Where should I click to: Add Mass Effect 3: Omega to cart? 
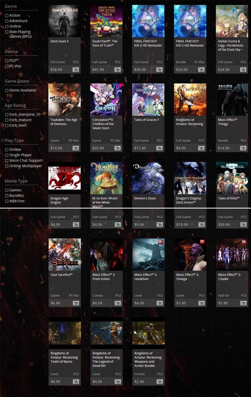[x=202, y=303]
